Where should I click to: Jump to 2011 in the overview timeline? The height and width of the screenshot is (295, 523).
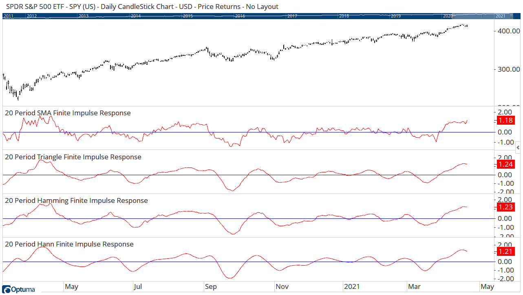pyautogui.click(x=8, y=16)
